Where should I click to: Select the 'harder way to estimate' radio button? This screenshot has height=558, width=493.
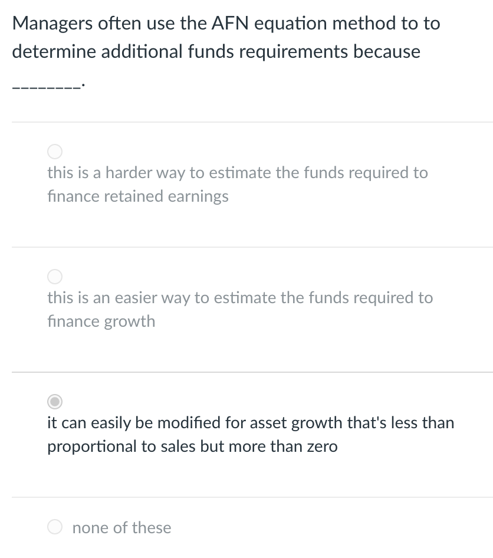tap(54, 152)
